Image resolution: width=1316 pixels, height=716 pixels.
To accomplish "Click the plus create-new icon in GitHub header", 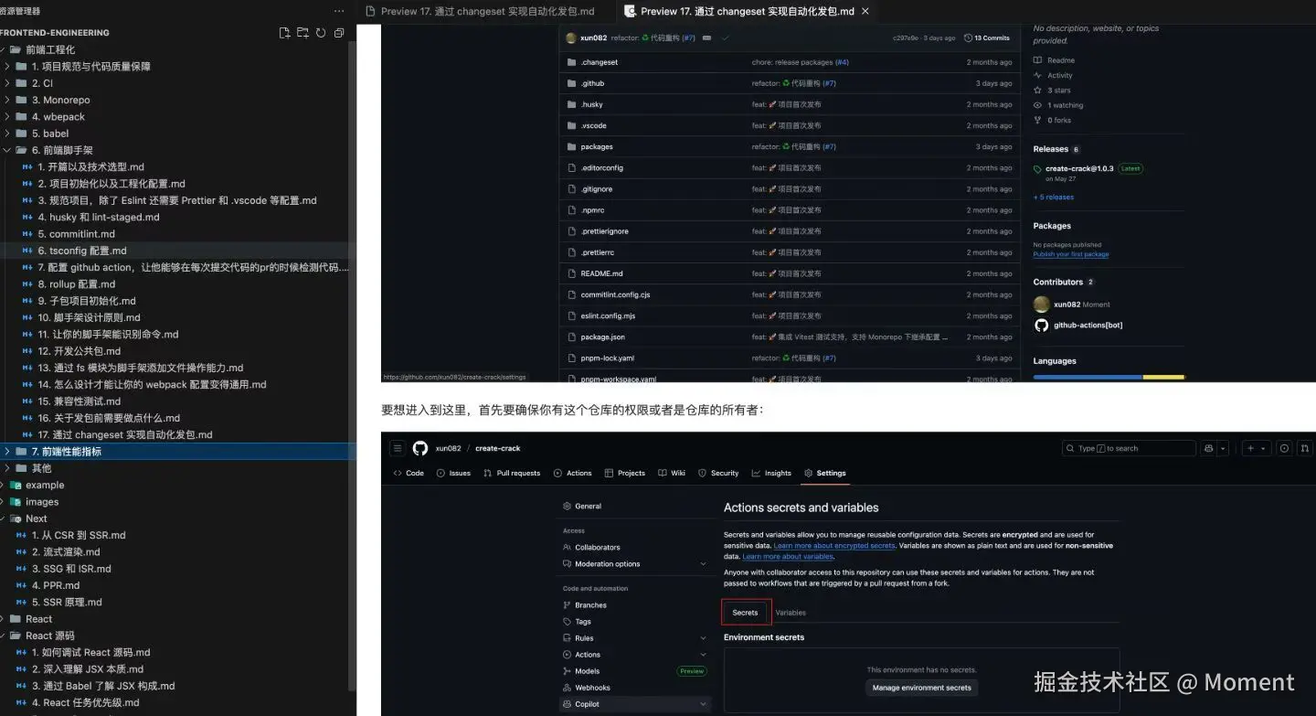I will [x=1251, y=448].
